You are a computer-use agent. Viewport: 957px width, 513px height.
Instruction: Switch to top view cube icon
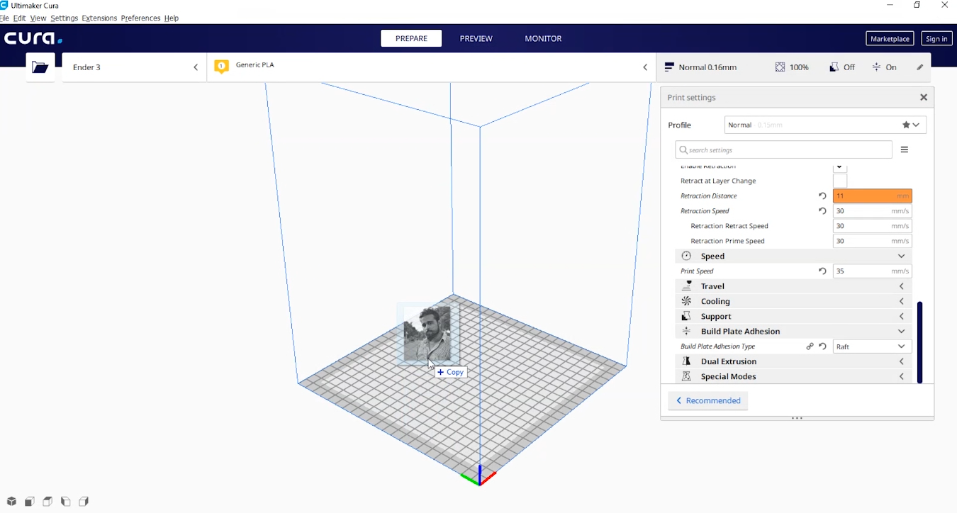pos(47,502)
